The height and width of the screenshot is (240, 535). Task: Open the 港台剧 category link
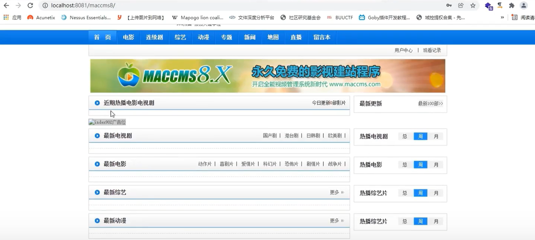pyautogui.click(x=291, y=136)
